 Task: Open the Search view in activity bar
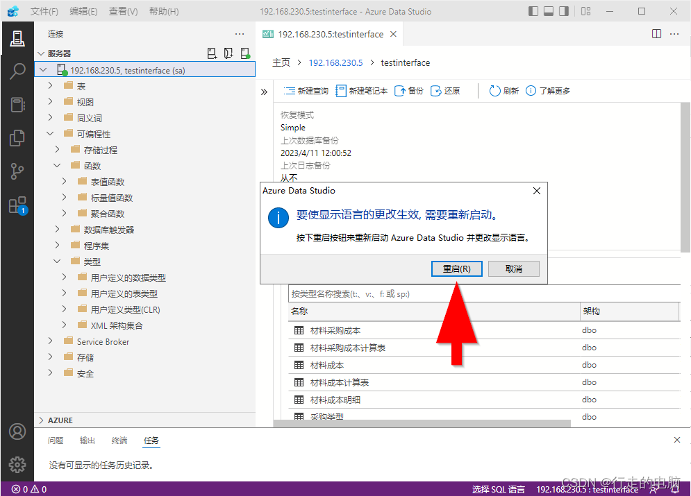(x=17, y=71)
